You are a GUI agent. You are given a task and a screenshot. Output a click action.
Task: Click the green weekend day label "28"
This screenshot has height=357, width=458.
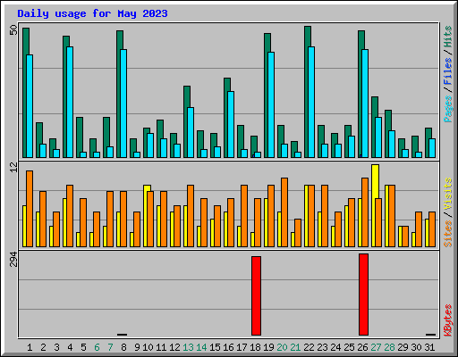(x=389, y=347)
